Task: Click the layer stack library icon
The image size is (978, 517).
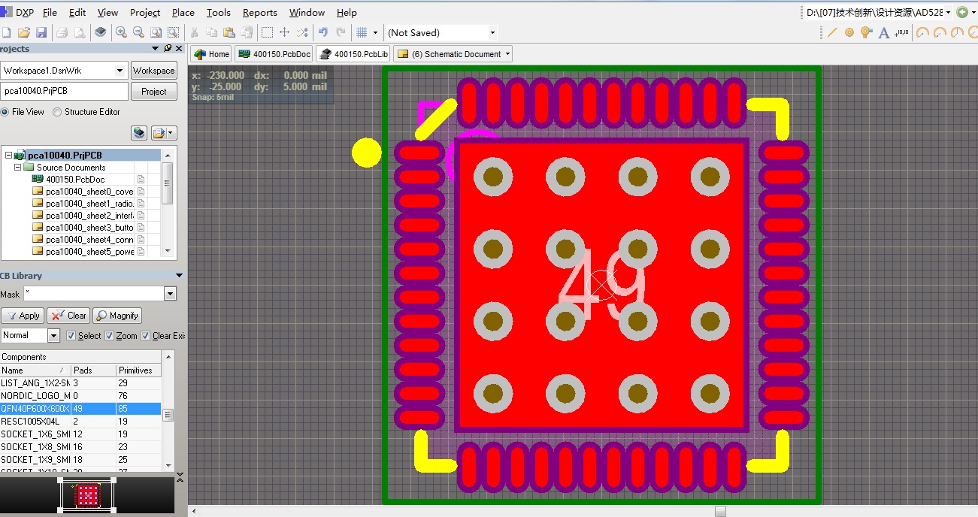Action: pyautogui.click(x=100, y=32)
